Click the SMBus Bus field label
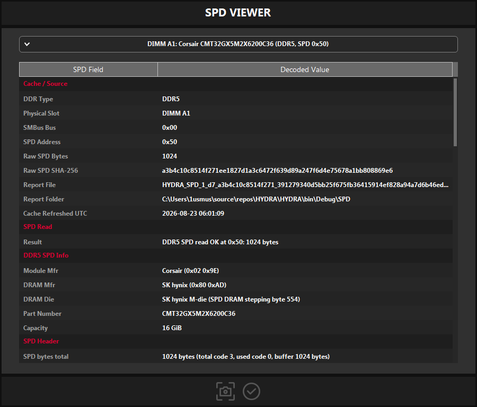 tap(40, 128)
